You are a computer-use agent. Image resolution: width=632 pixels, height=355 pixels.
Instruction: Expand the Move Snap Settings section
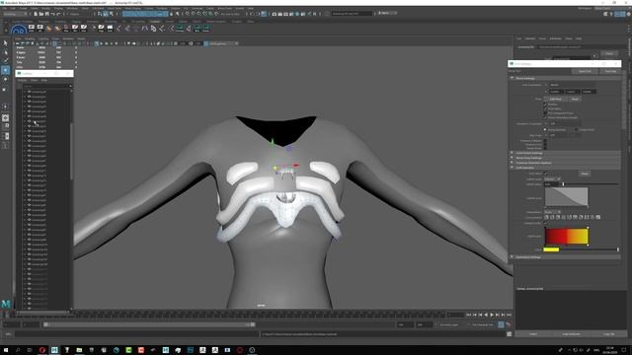564,158
